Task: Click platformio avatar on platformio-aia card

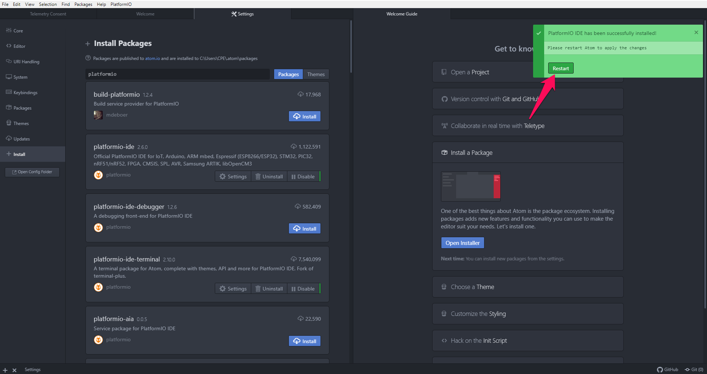Action: point(98,340)
